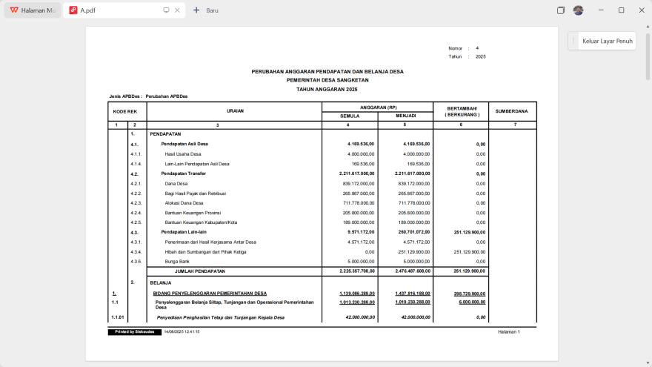The height and width of the screenshot is (367, 652).
Task: Click Bagi Hasil Pajak dan Retribusi row
Action: point(195,194)
